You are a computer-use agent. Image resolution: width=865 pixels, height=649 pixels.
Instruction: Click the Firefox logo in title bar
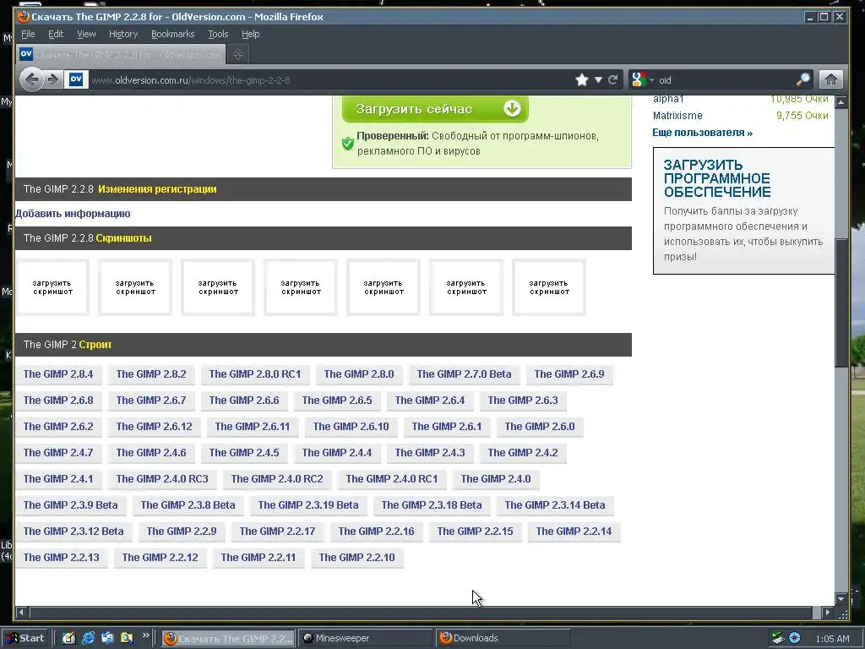tap(23, 17)
